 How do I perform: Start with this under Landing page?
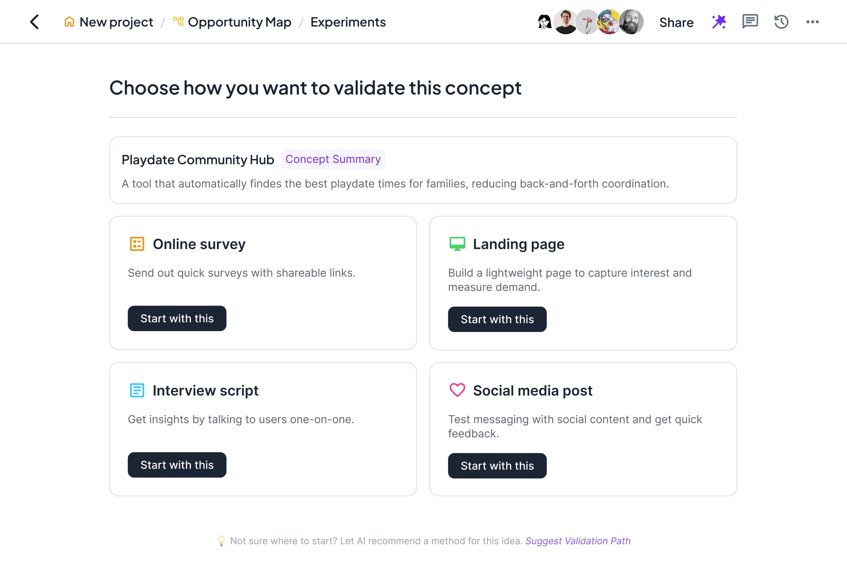[x=497, y=319]
